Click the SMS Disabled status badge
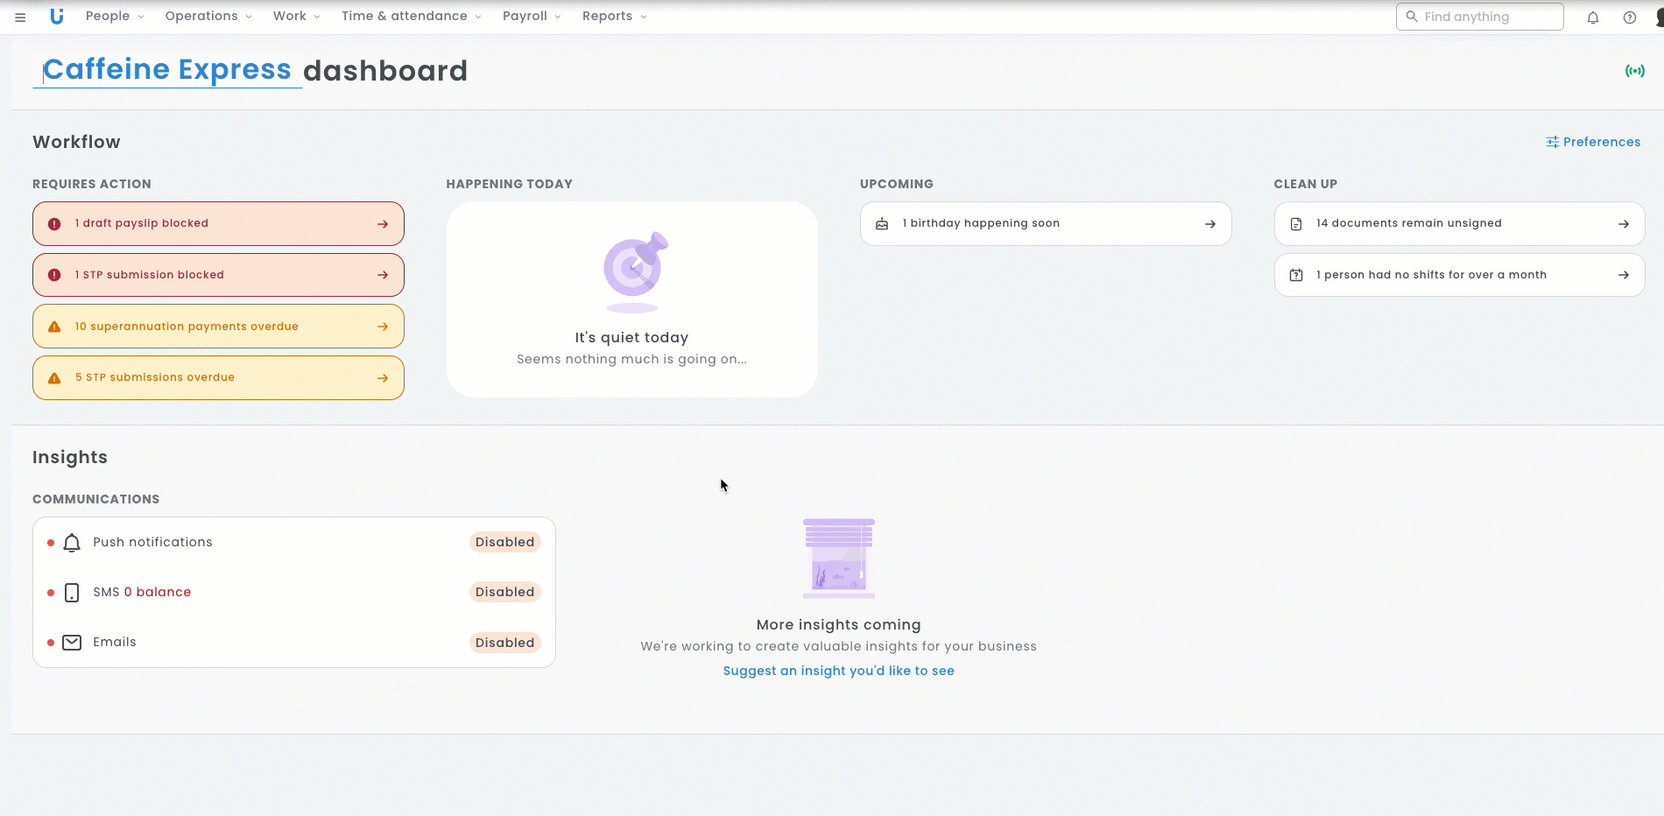The height and width of the screenshot is (816, 1664). click(504, 592)
